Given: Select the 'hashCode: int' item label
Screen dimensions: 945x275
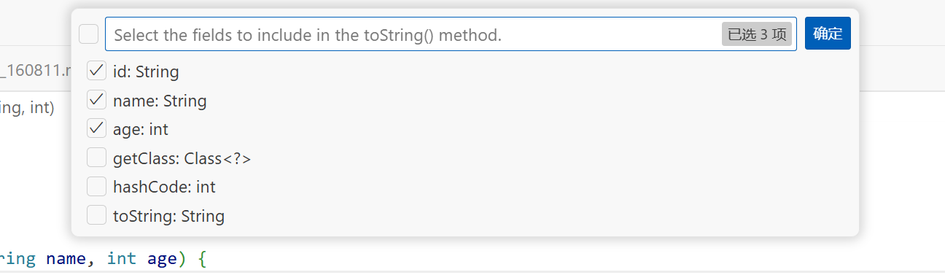Looking at the screenshot, I should pos(164,187).
